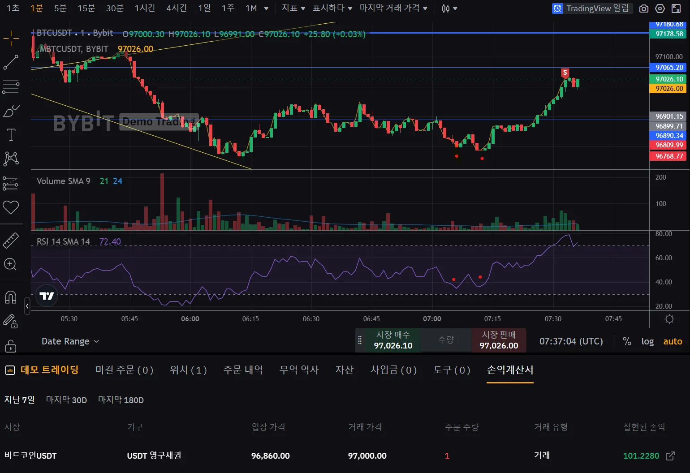The image size is (690, 473).
Task: Select the text annotation tool
Action: [x=11, y=135]
